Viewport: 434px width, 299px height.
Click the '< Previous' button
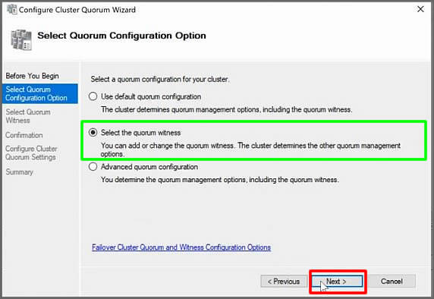284,282
